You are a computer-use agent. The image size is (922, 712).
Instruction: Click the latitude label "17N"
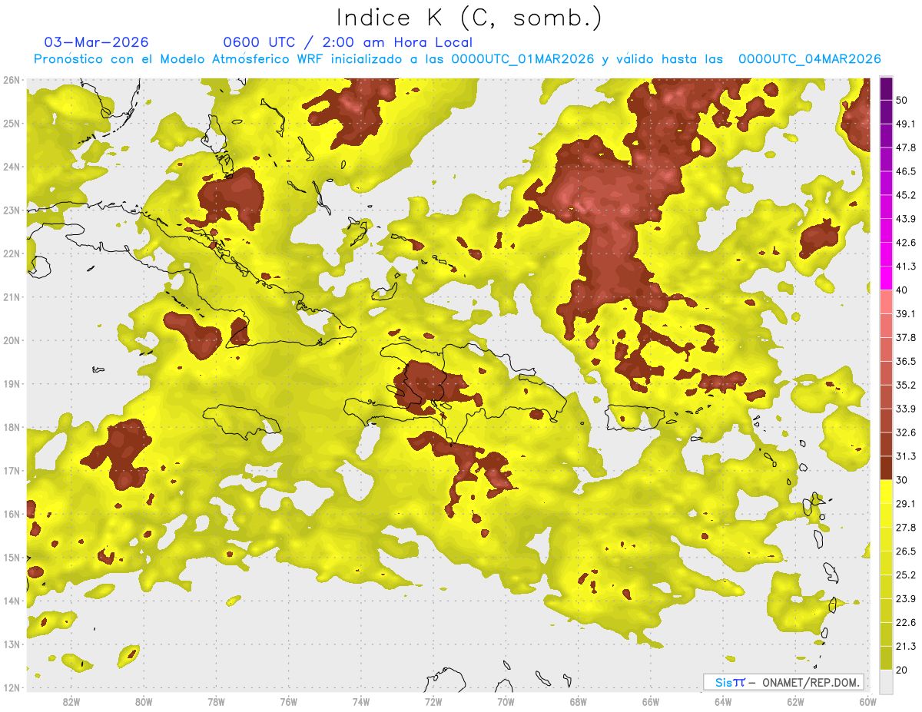(x=12, y=471)
